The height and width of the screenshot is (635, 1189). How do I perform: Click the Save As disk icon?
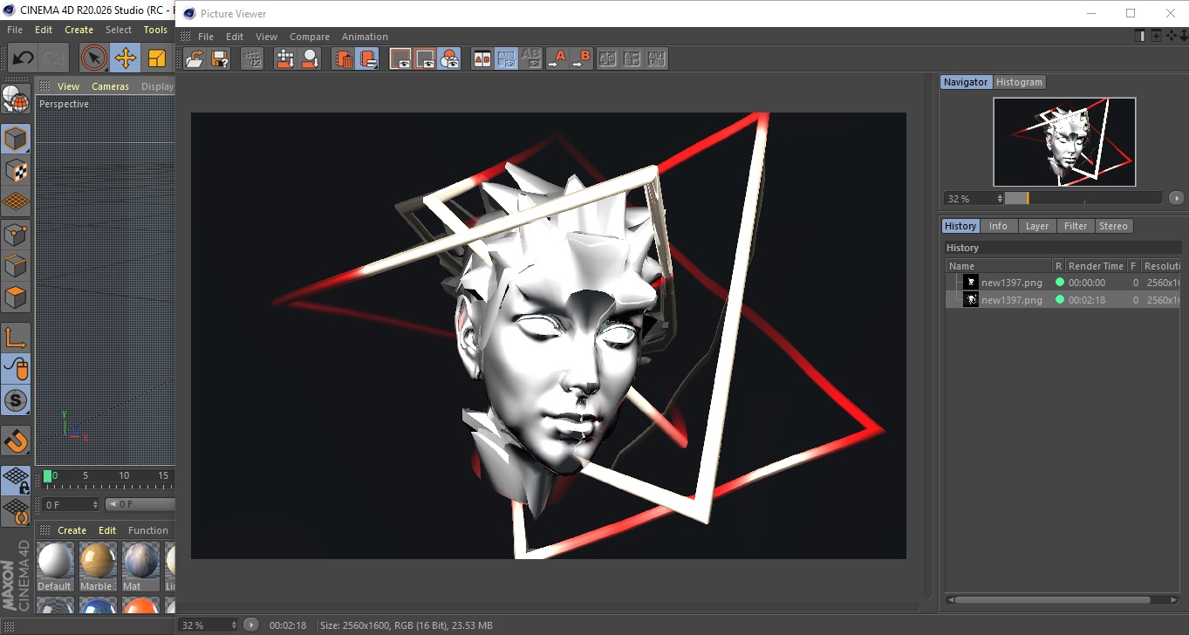[220, 58]
